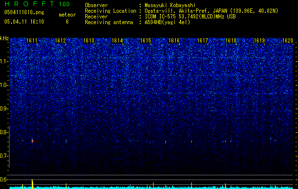The height and width of the screenshot is (189, 298).
Task: Click the 1.0 kHz frequency axis label
Action: pos(4,85)
